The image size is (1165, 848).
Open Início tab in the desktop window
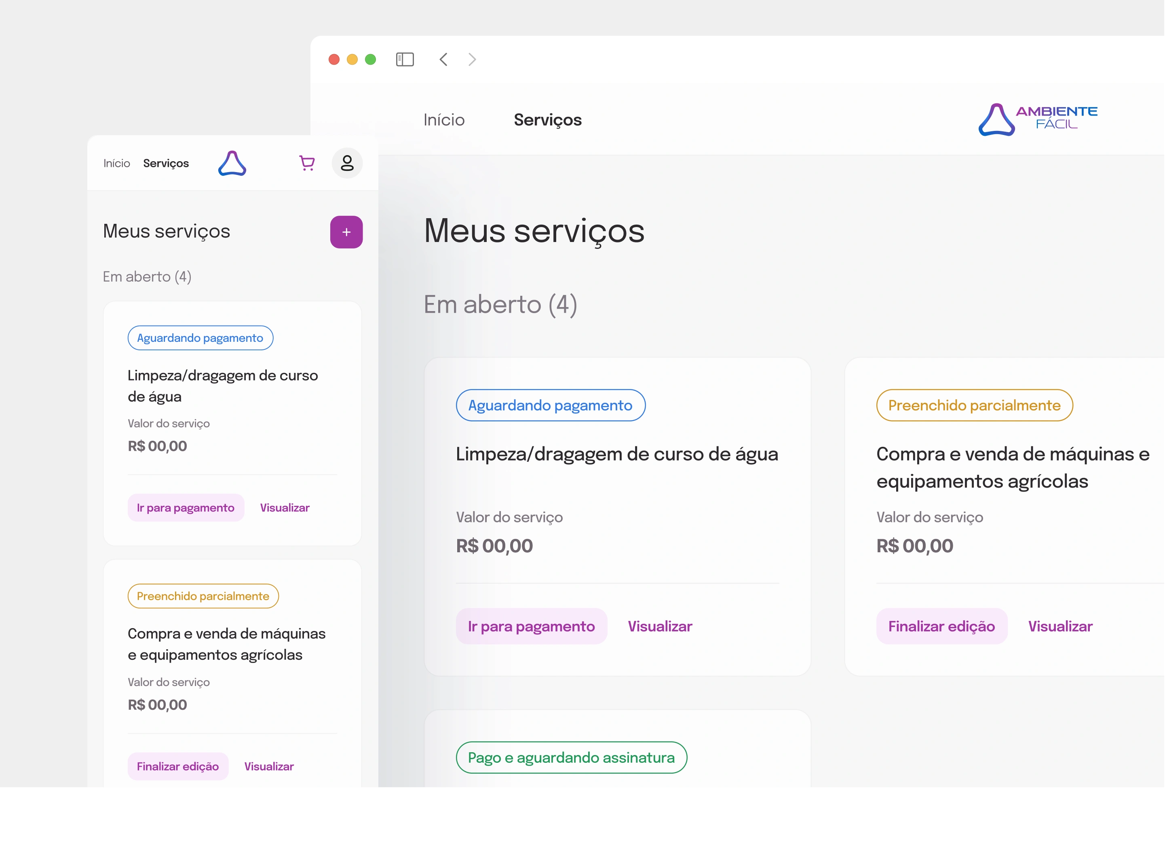(444, 120)
